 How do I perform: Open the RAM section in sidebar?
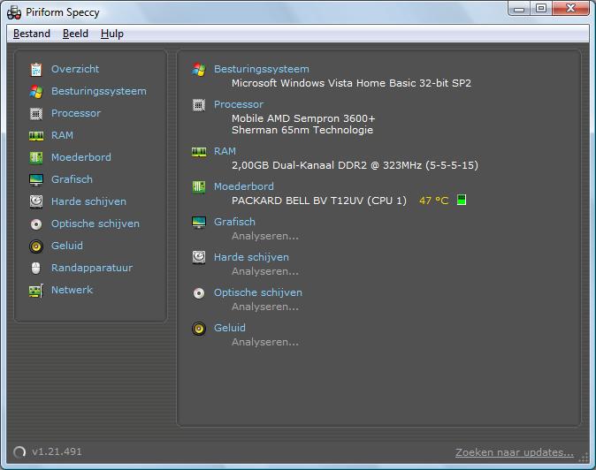62,135
